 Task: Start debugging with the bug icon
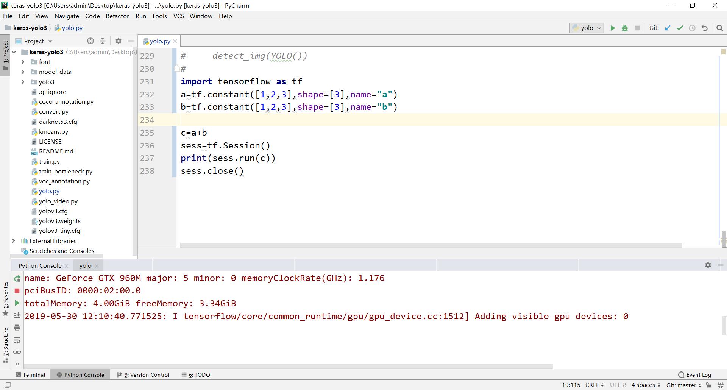point(625,28)
